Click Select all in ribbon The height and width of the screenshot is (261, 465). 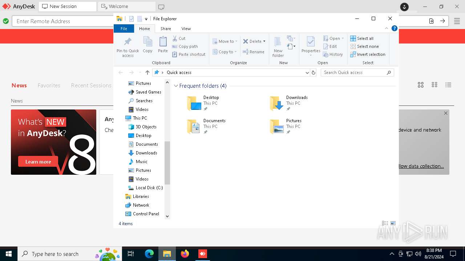tap(362, 38)
